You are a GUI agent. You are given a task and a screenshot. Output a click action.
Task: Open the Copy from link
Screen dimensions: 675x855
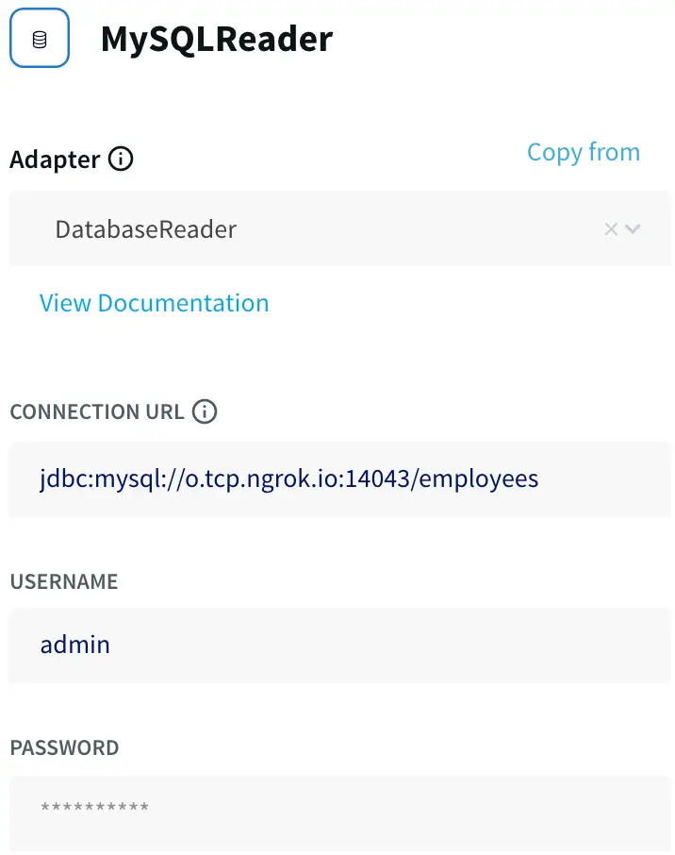(x=583, y=153)
